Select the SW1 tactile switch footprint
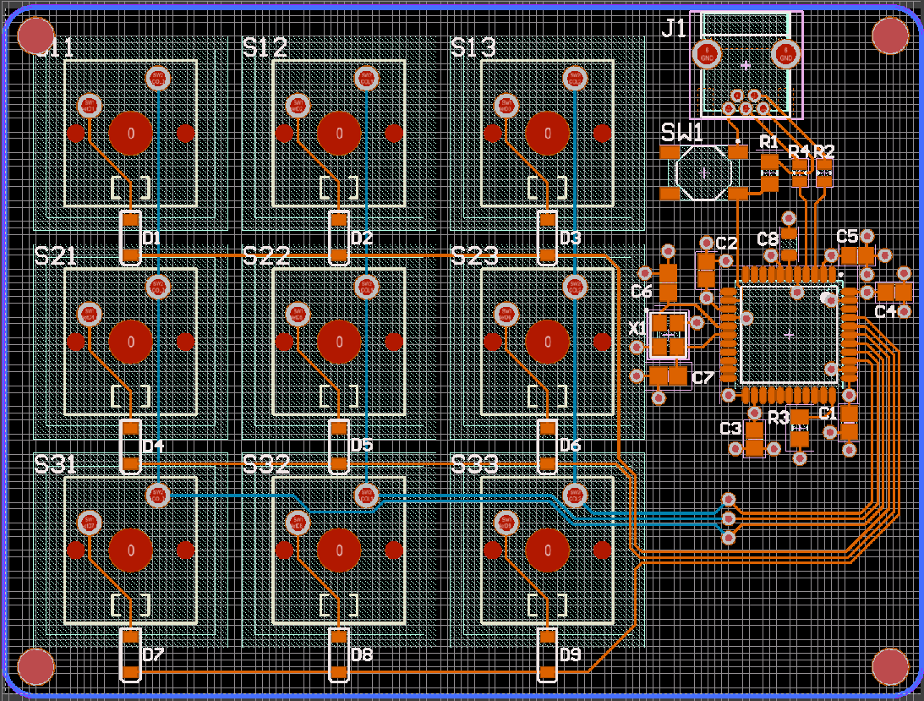924x701 pixels. (x=703, y=173)
